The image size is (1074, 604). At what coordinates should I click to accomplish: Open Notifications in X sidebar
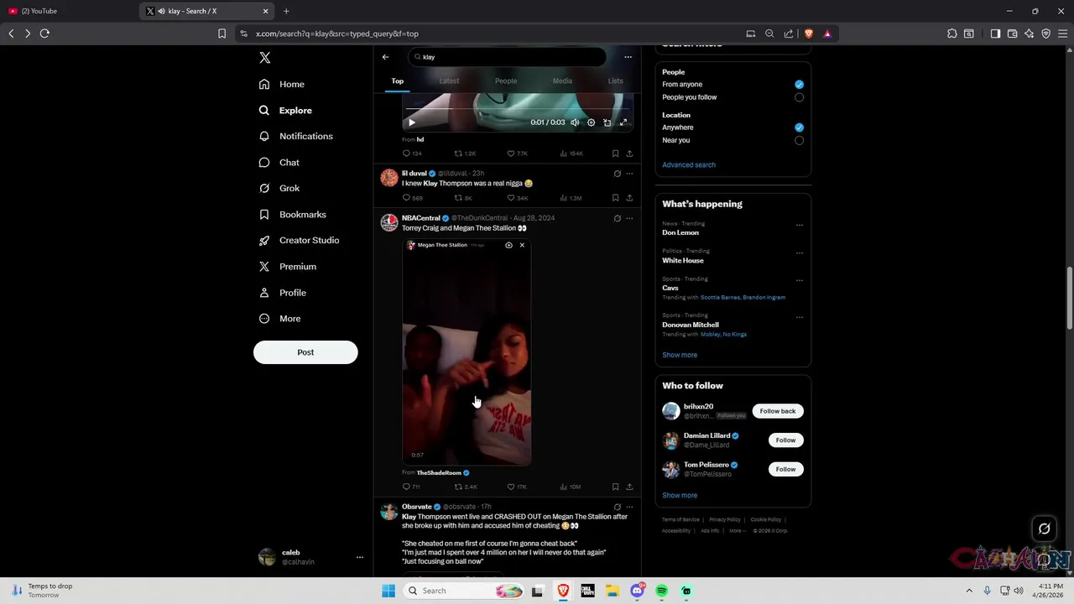pyautogui.click(x=296, y=136)
